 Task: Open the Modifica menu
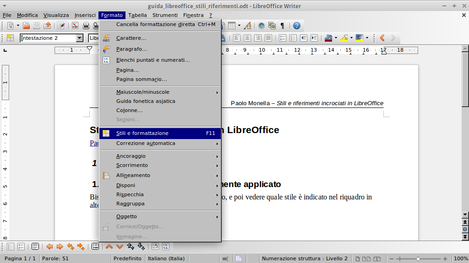point(27,15)
